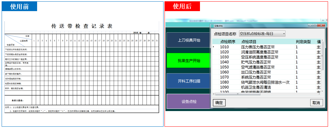Select the 判定类型 column header

click(305, 41)
